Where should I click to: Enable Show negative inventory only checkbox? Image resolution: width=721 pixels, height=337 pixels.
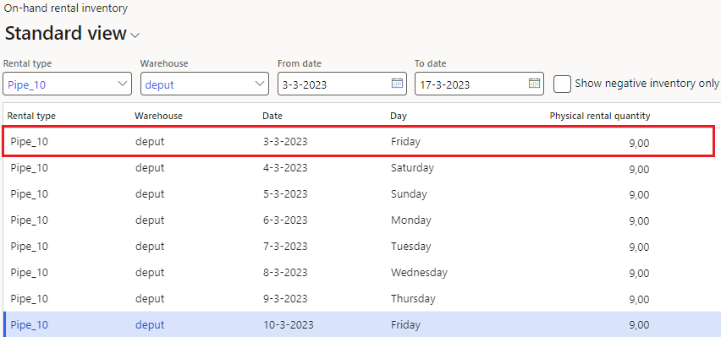point(562,84)
